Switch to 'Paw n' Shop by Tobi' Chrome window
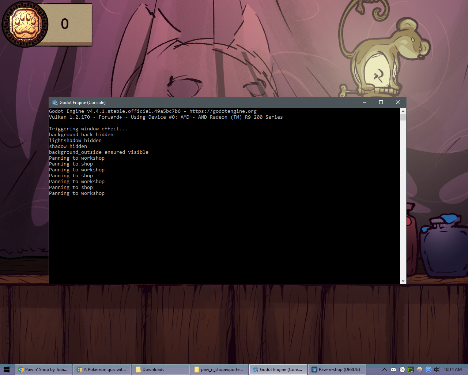Screen dimensions: 468x375 (x=44, y=370)
